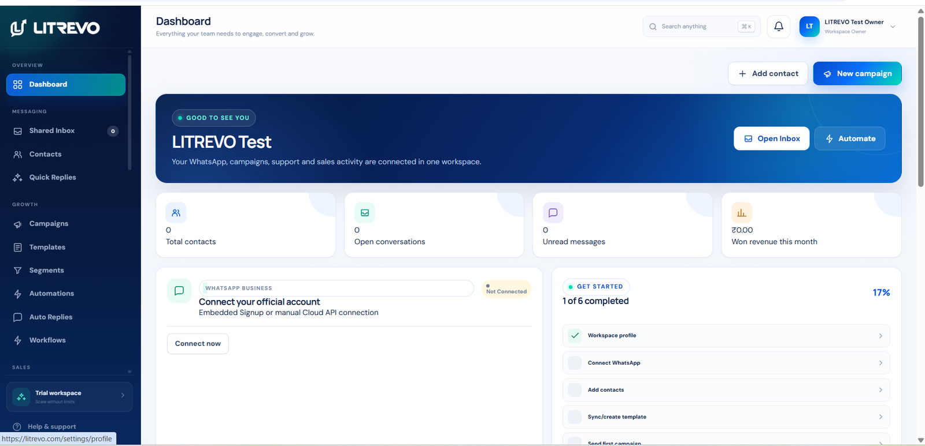Open Automations from the sidebar
Image resolution: width=925 pixels, height=446 pixels.
tap(66, 294)
